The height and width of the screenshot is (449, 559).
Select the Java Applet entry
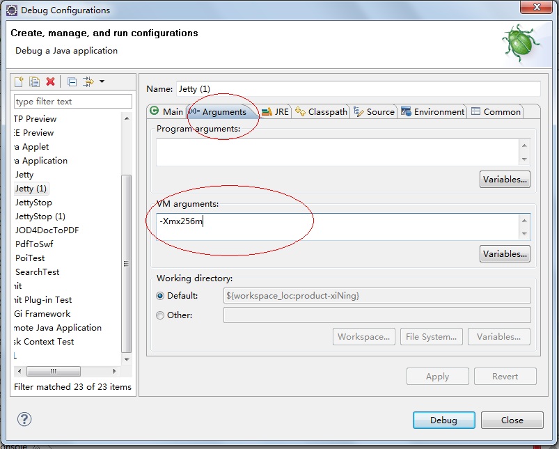pos(31,147)
